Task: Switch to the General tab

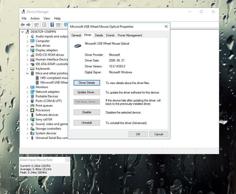Action: [76, 35]
